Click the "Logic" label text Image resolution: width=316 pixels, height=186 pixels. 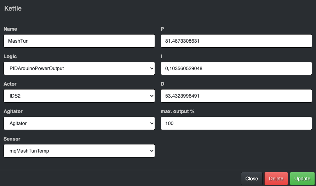click(10, 56)
